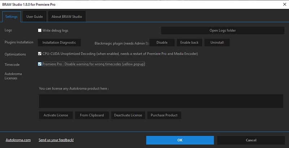Image resolution: width=289 pixels, height=148 pixels.
Task: Click the license key input field
Action: pyautogui.click(x=161, y=101)
